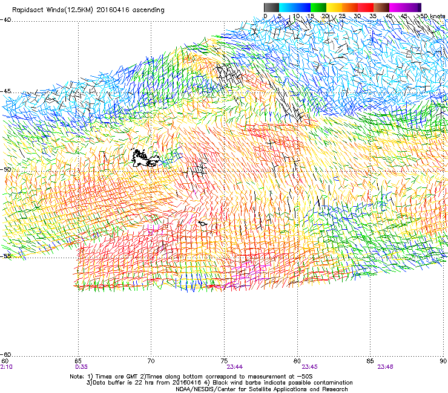Click the "-50" latitude axis label
The image size is (448, 393).
tap(5, 169)
